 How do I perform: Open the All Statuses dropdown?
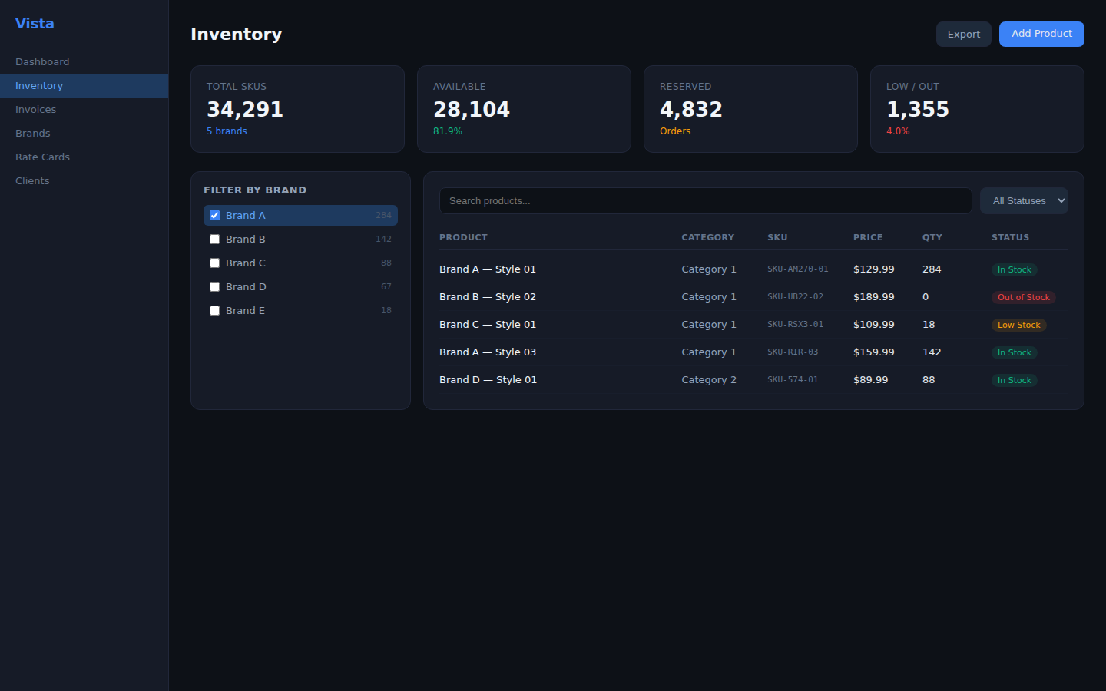tap(1024, 201)
